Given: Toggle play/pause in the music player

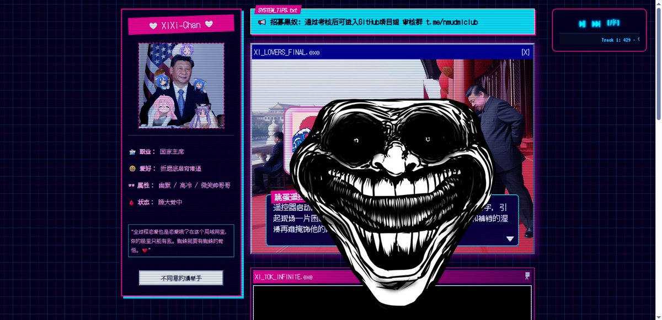Looking at the screenshot, I should click(582, 24).
